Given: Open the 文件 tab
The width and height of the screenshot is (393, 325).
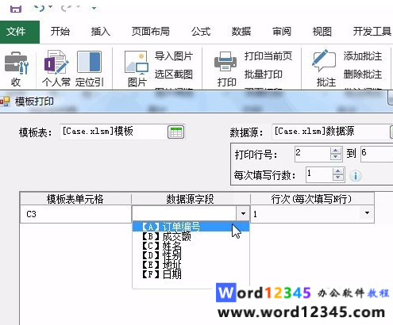Looking at the screenshot, I should 20,32.
